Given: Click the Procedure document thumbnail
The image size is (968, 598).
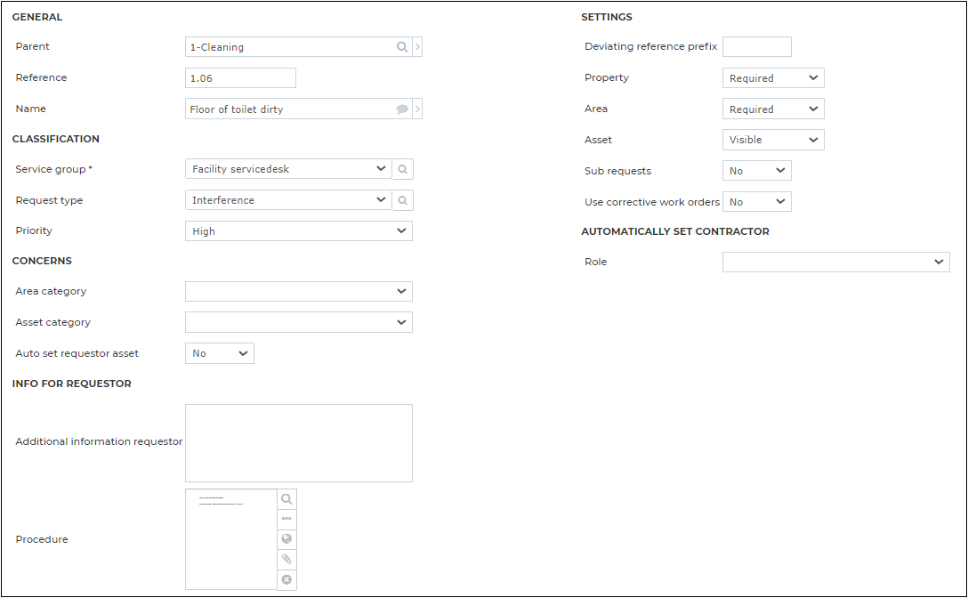Looking at the screenshot, I should click(231, 539).
